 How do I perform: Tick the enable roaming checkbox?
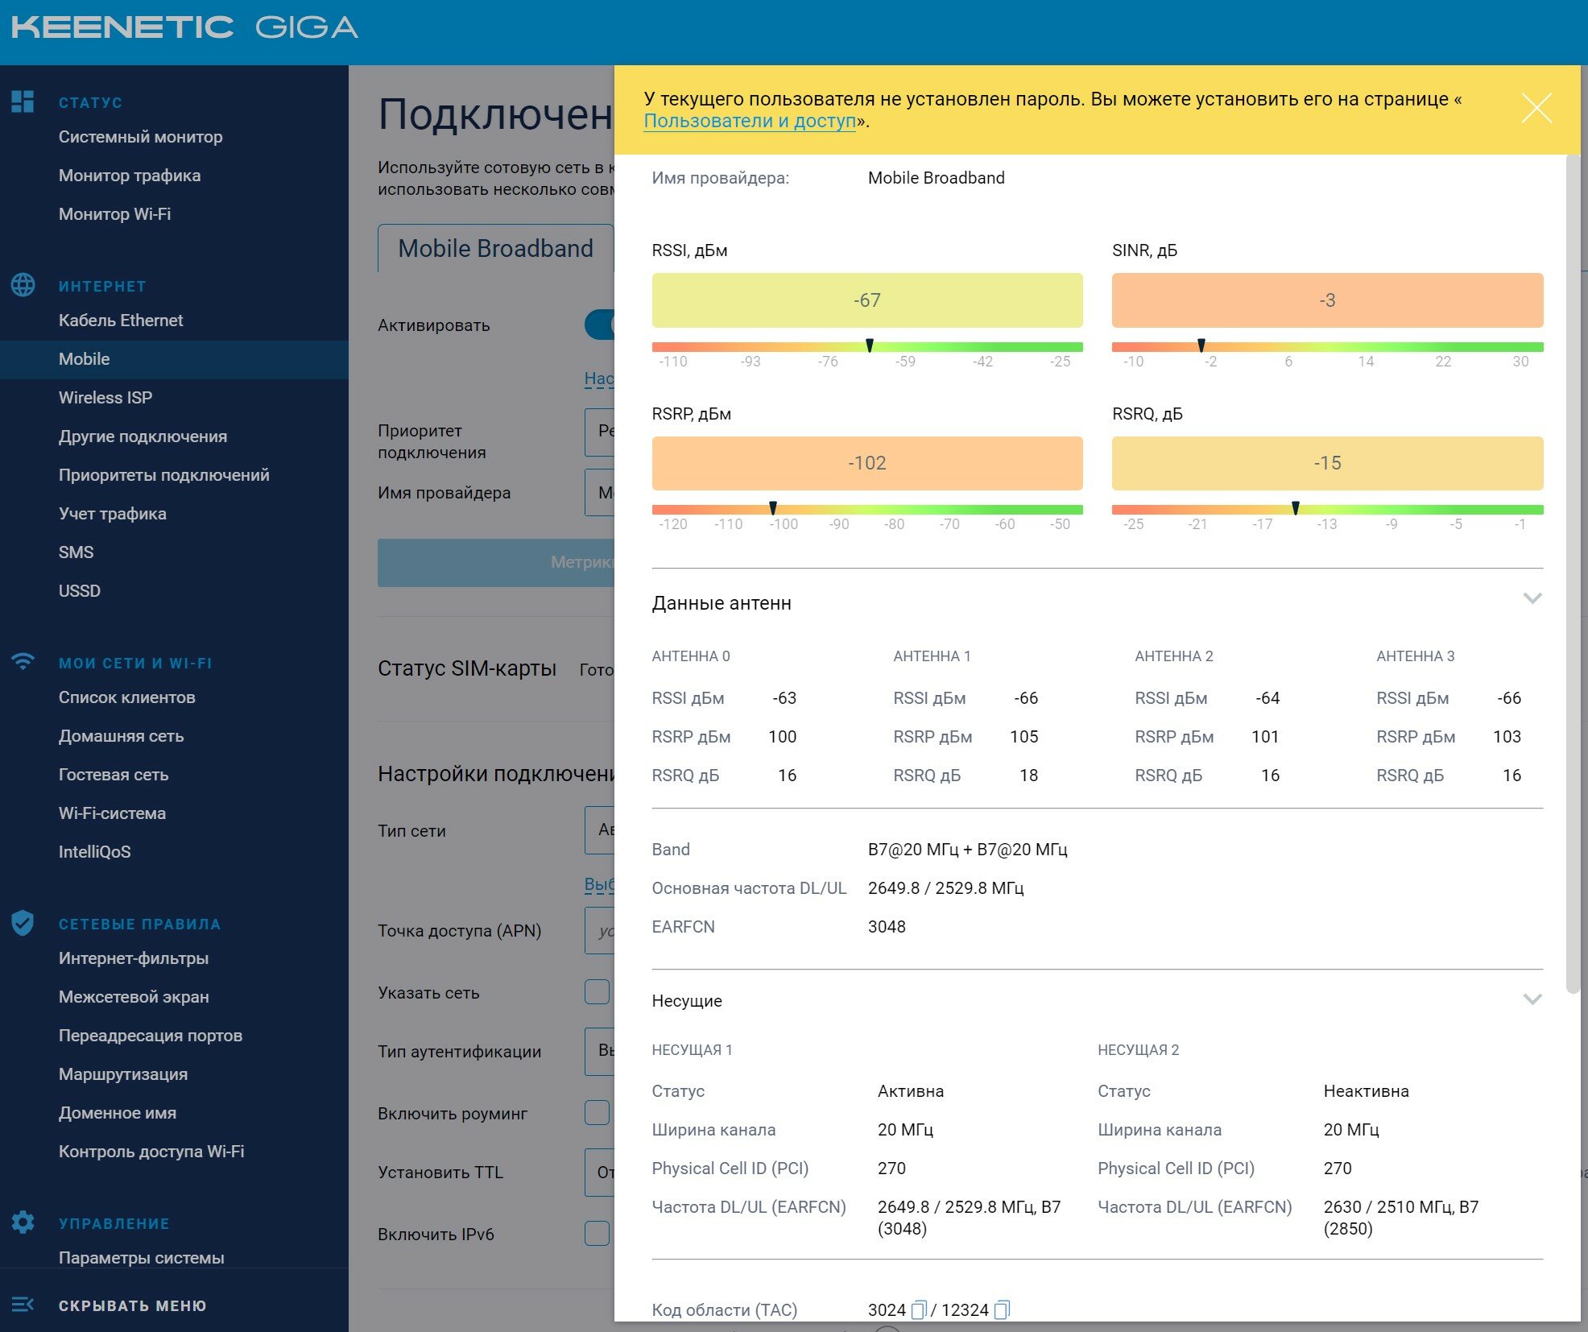point(597,1113)
